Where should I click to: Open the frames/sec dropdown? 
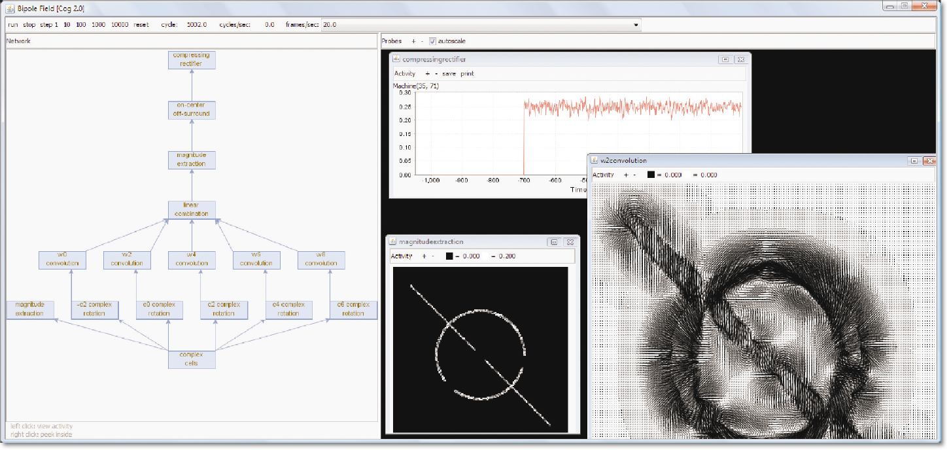[636, 25]
